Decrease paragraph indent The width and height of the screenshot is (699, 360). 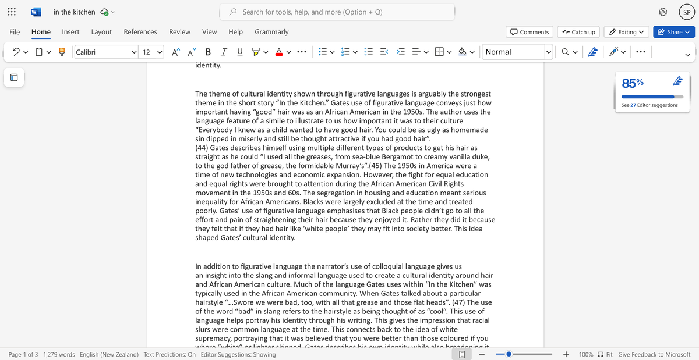[384, 52]
